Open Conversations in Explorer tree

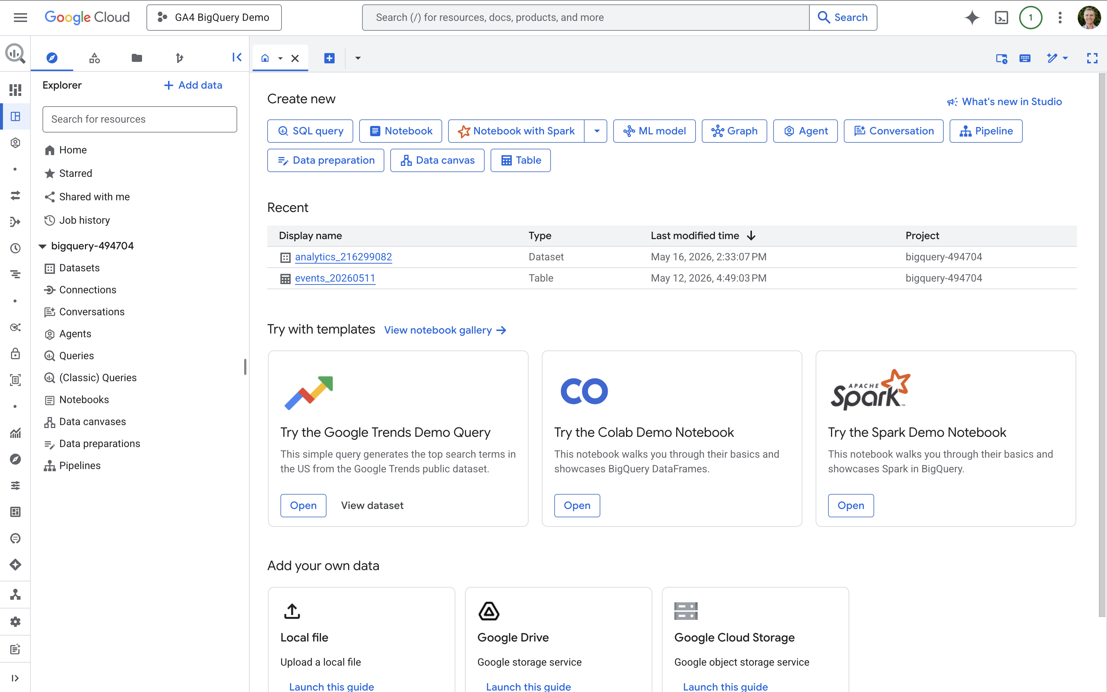click(92, 312)
